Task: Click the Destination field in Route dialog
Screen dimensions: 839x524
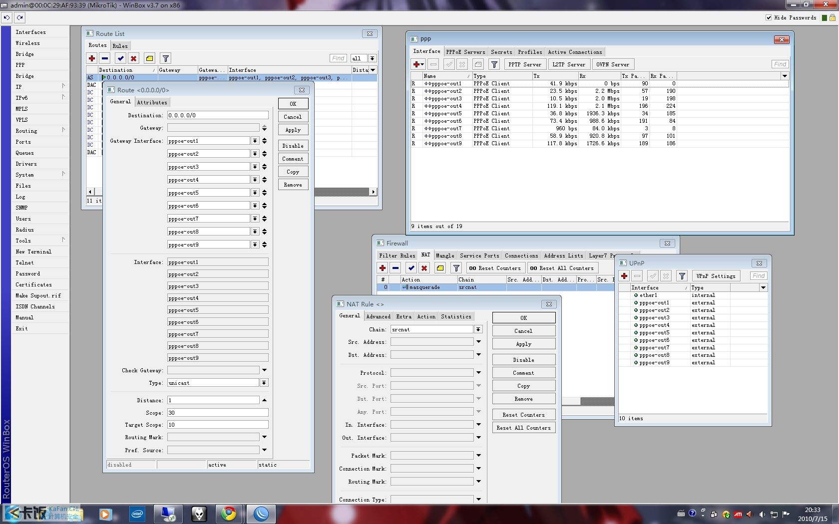Action: click(218, 115)
